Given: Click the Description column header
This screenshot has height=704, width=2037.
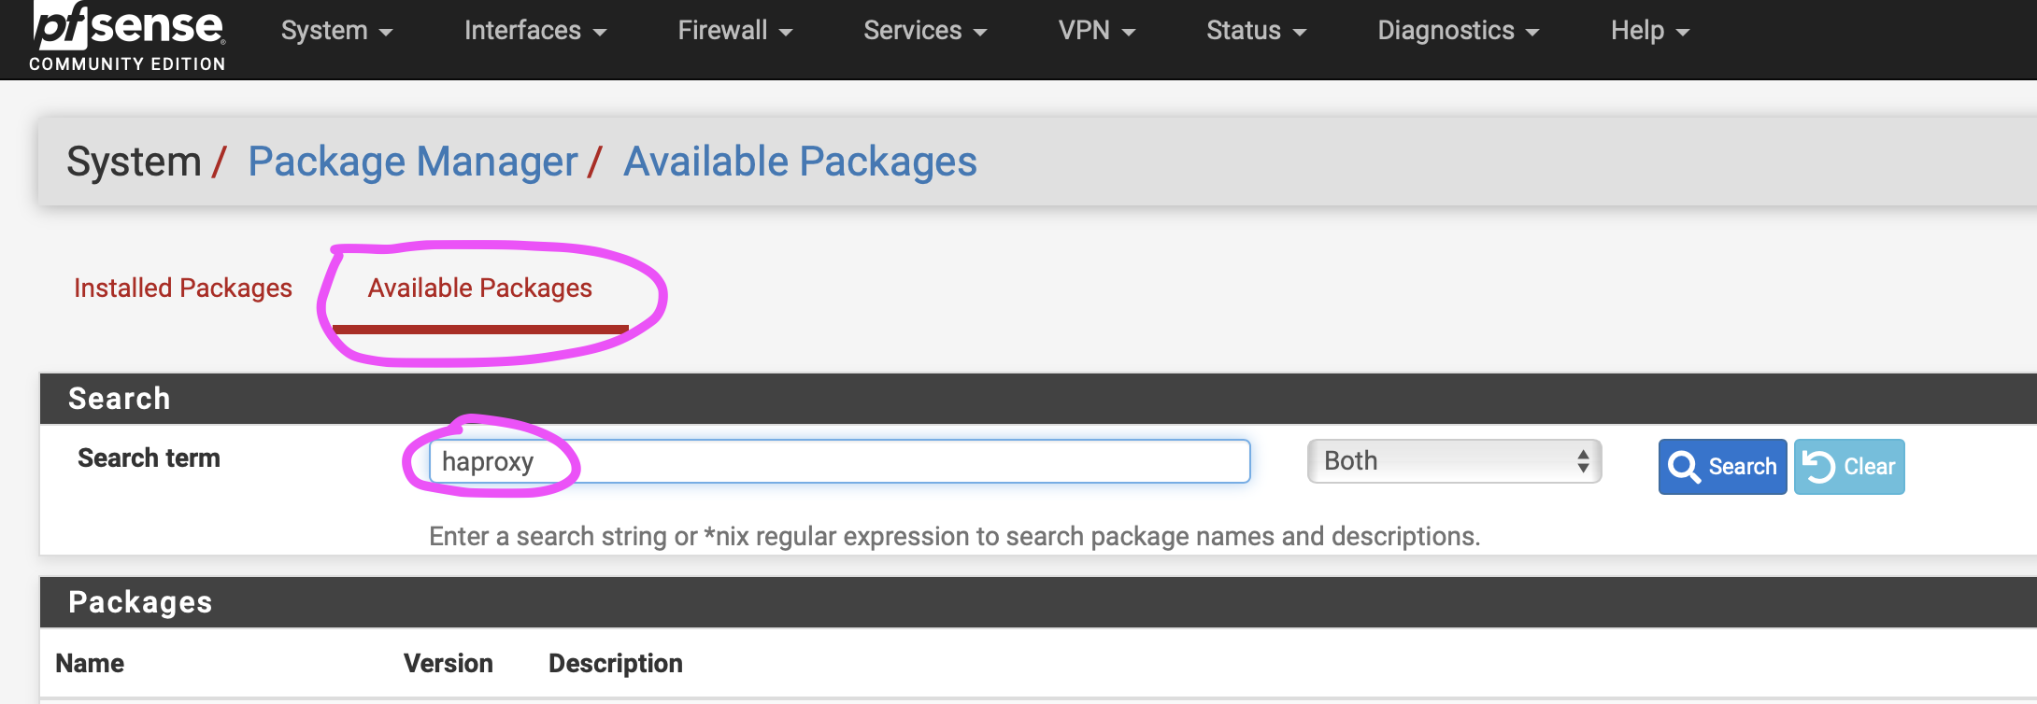Looking at the screenshot, I should pos(615,663).
